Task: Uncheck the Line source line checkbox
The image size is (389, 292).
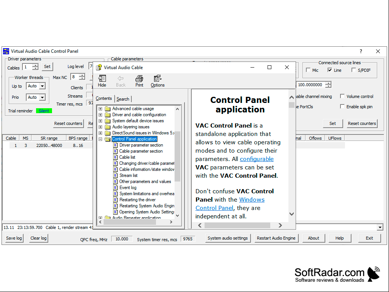Action: point(330,70)
